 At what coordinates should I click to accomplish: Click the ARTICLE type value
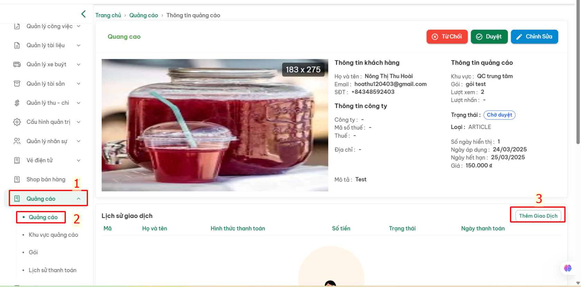tap(480, 127)
